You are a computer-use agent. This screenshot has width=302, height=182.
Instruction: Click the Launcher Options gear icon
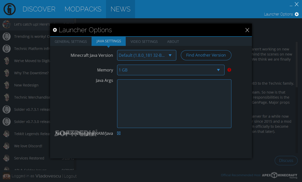point(297,14)
